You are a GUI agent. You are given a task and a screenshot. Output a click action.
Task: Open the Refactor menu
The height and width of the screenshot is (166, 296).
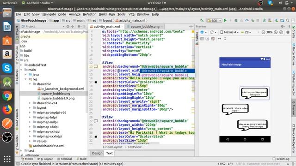coord(89,14)
